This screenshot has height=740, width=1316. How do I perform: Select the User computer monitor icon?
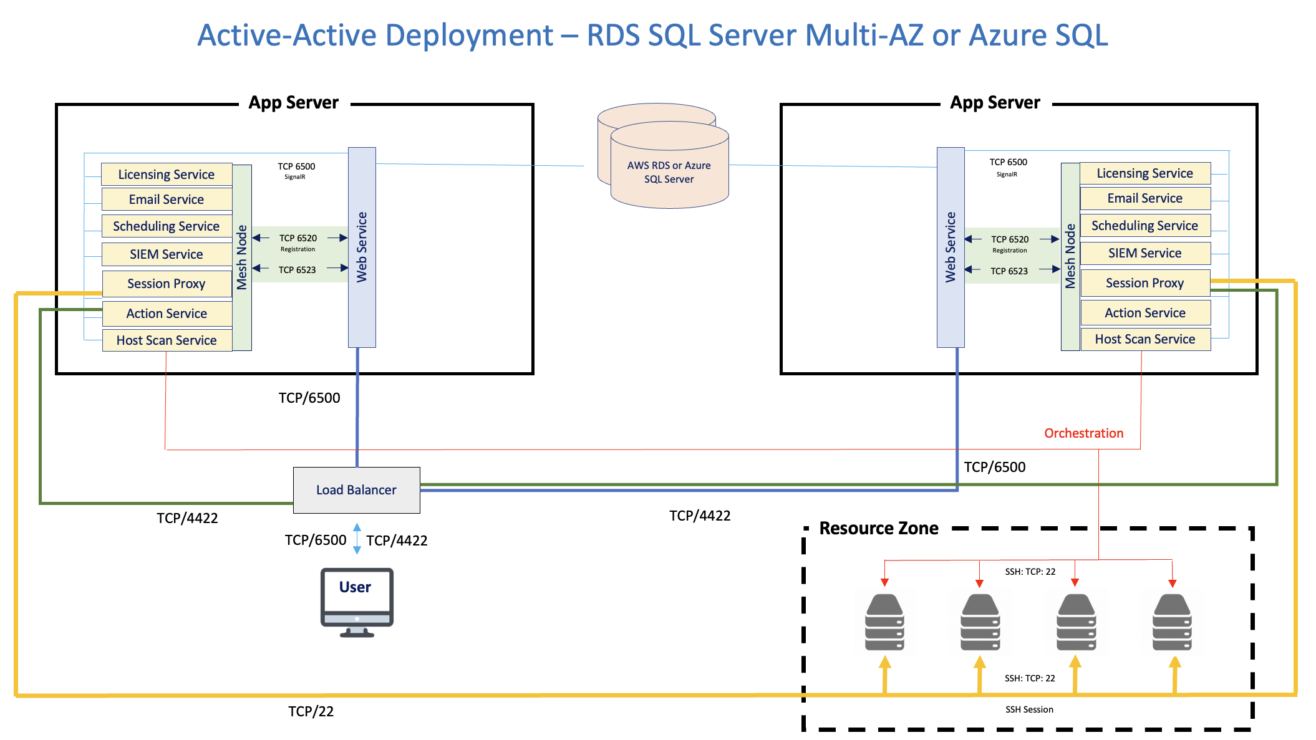click(356, 597)
